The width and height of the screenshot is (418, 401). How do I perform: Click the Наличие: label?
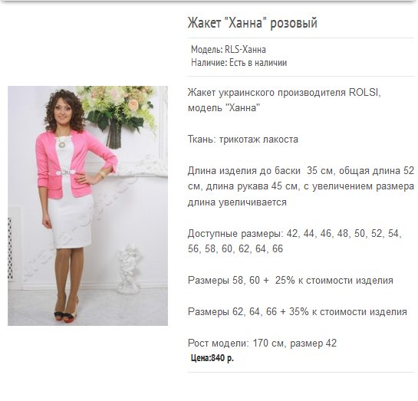[x=209, y=63]
